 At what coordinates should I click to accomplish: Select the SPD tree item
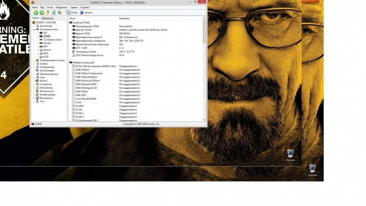tap(45, 46)
